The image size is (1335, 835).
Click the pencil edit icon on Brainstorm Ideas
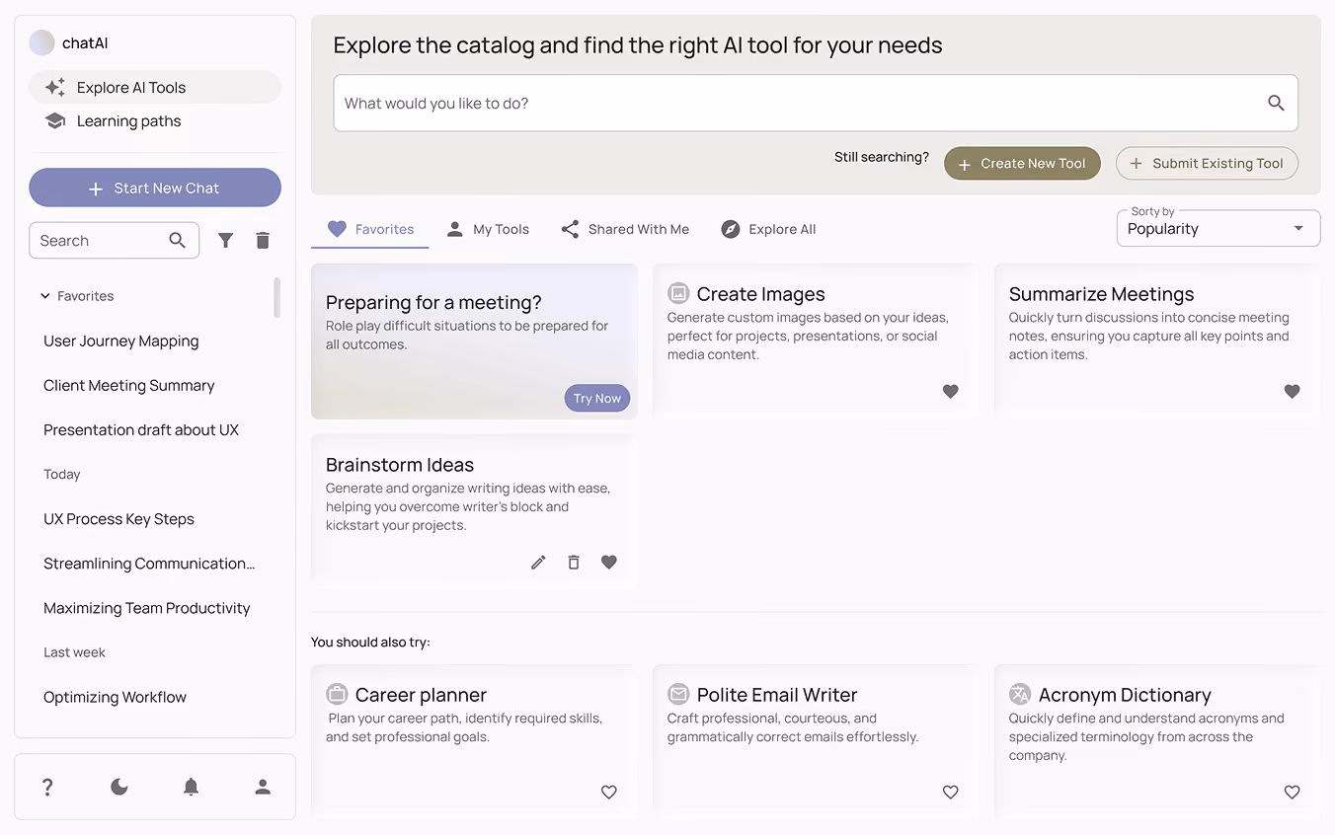coord(538,562)
